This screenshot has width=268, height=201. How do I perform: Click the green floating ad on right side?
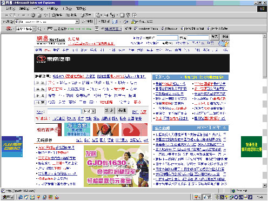(x=251, y=146)
